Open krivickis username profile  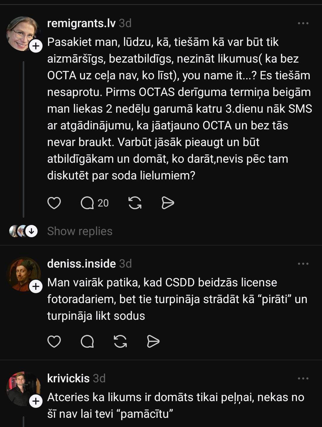click(x=68, y=378)
